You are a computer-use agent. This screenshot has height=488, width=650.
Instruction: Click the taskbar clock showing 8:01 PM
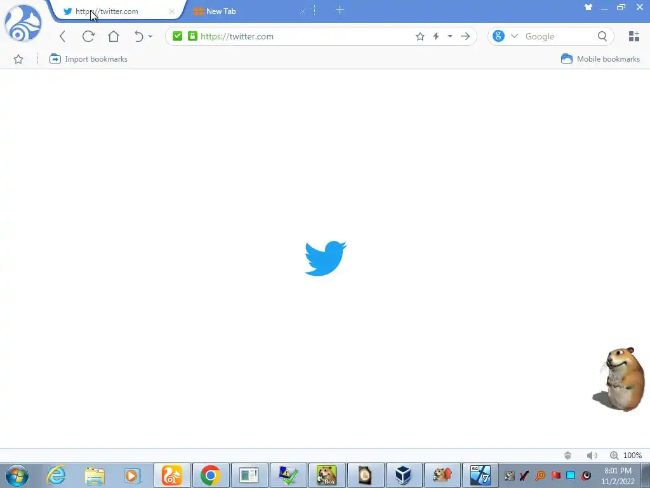tap(618, 476)
